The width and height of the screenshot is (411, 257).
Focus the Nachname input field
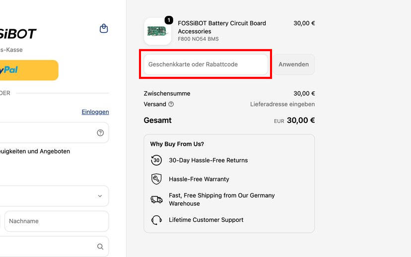click(x=57, y=221)
